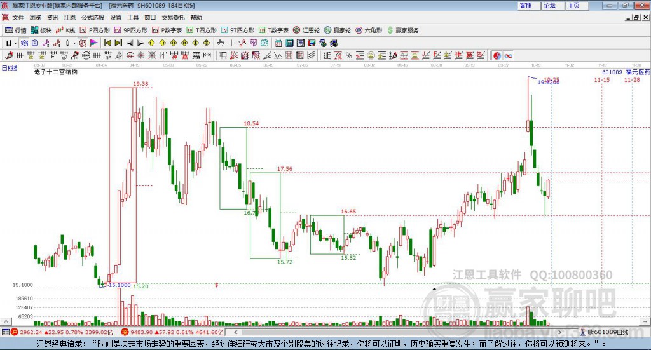651x350 pixels.
Task: Click the 19.38 price high label
Action: (140, 84)
